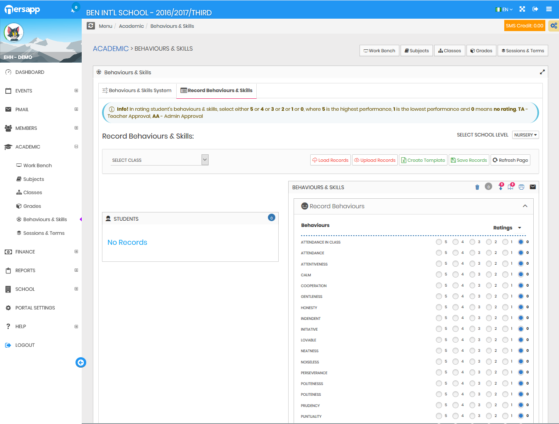Image resolution: width=559 pixels, height=424 pixels.
Task: Click the SMS Credit orange button
Action: coord(525,26)
